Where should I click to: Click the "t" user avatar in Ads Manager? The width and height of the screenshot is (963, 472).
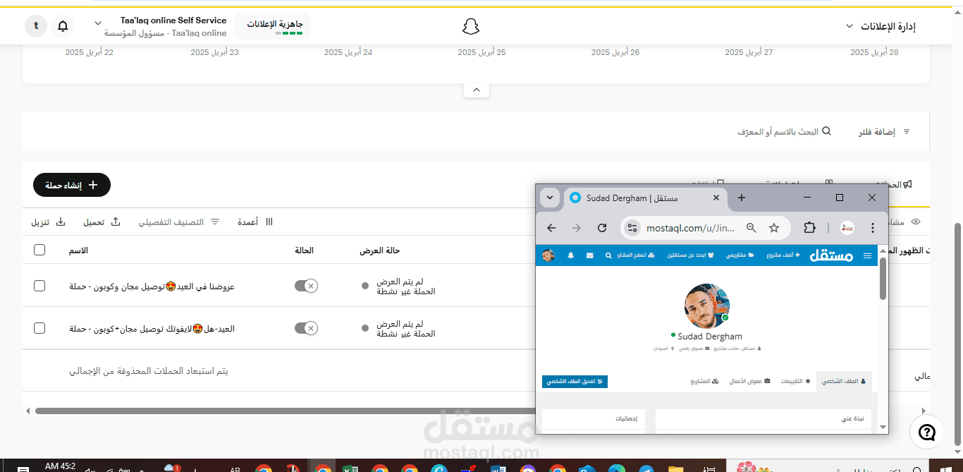pyautogui.click(x=36, y=27)
